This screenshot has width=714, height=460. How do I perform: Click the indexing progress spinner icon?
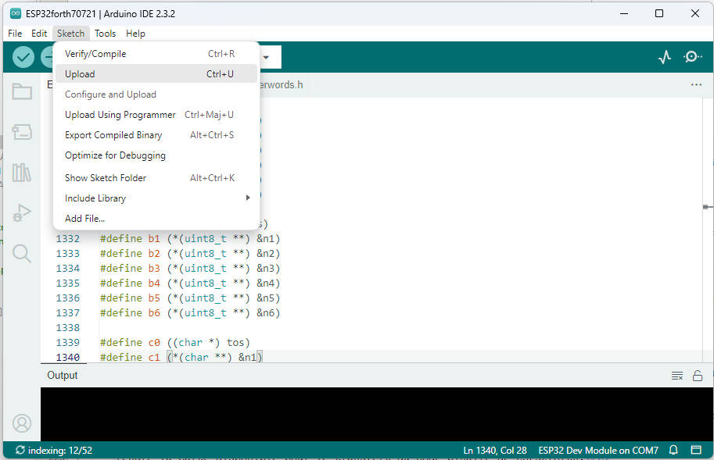click(20, 450)
